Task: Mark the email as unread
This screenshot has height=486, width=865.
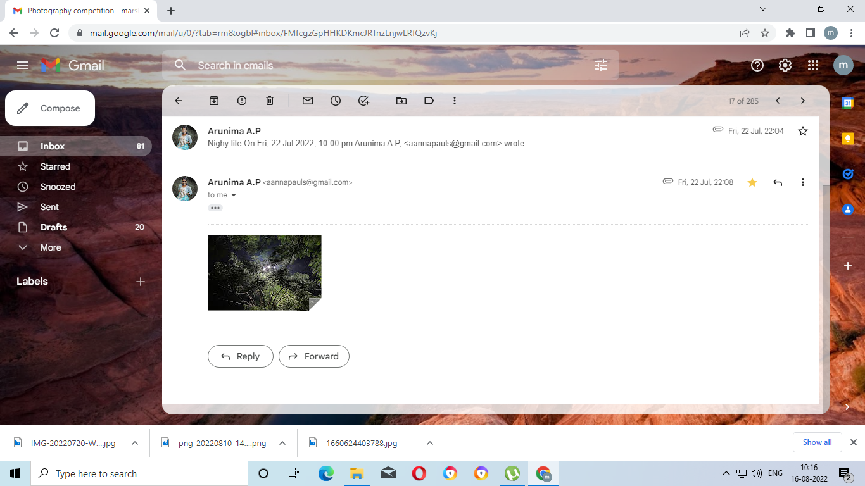Action: [308, 101]
